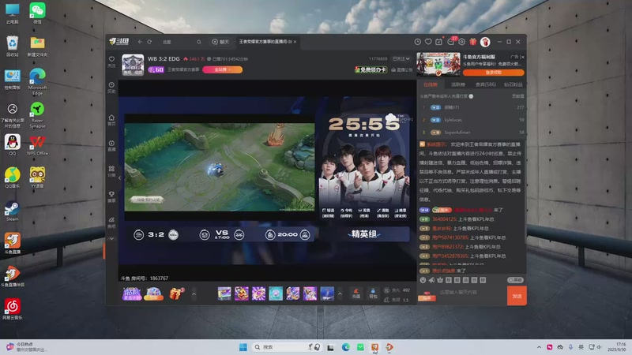Expand the sidebar with down chevron
Screen dimensions: 632x355
click(111, 239)
